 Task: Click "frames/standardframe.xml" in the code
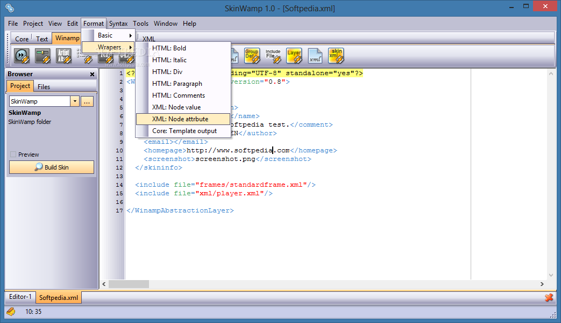(x=251, y=185)
